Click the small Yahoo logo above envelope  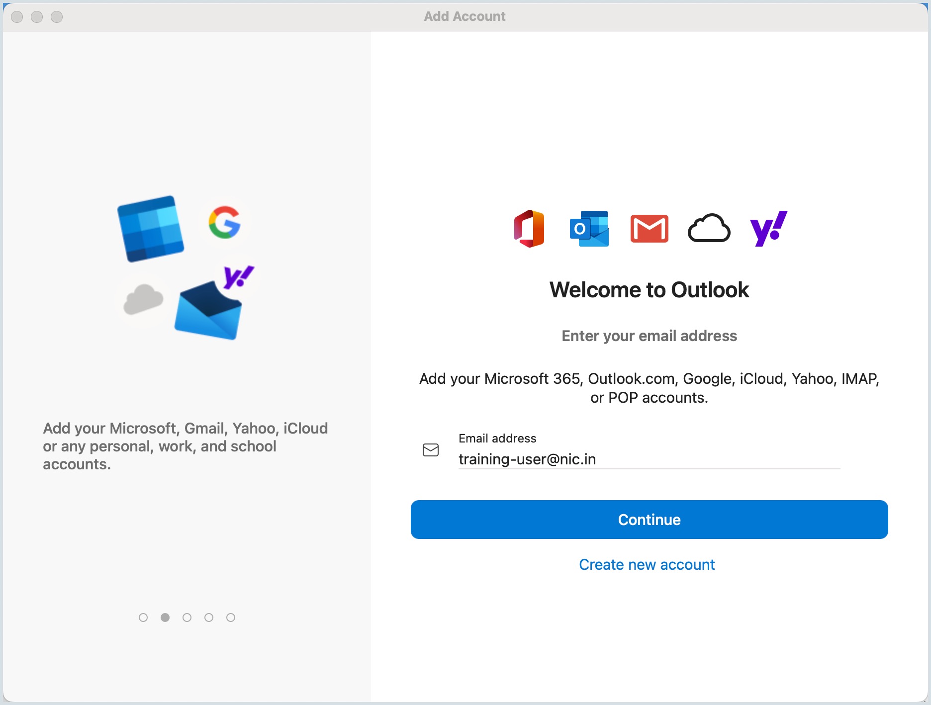pyautogui.click(x=239, y=277)
